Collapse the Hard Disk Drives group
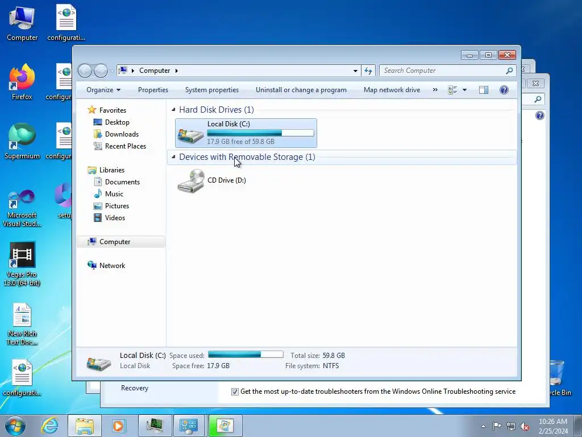The width and height of the screenshot is (582, 437). 173,110
